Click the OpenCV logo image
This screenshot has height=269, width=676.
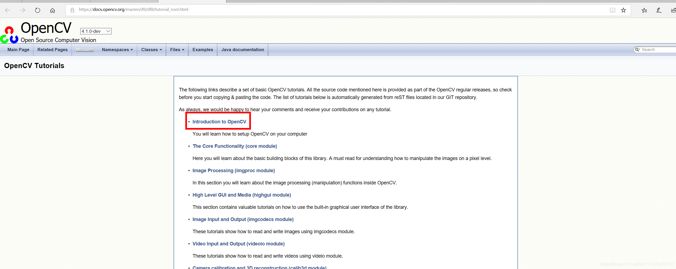10,35
